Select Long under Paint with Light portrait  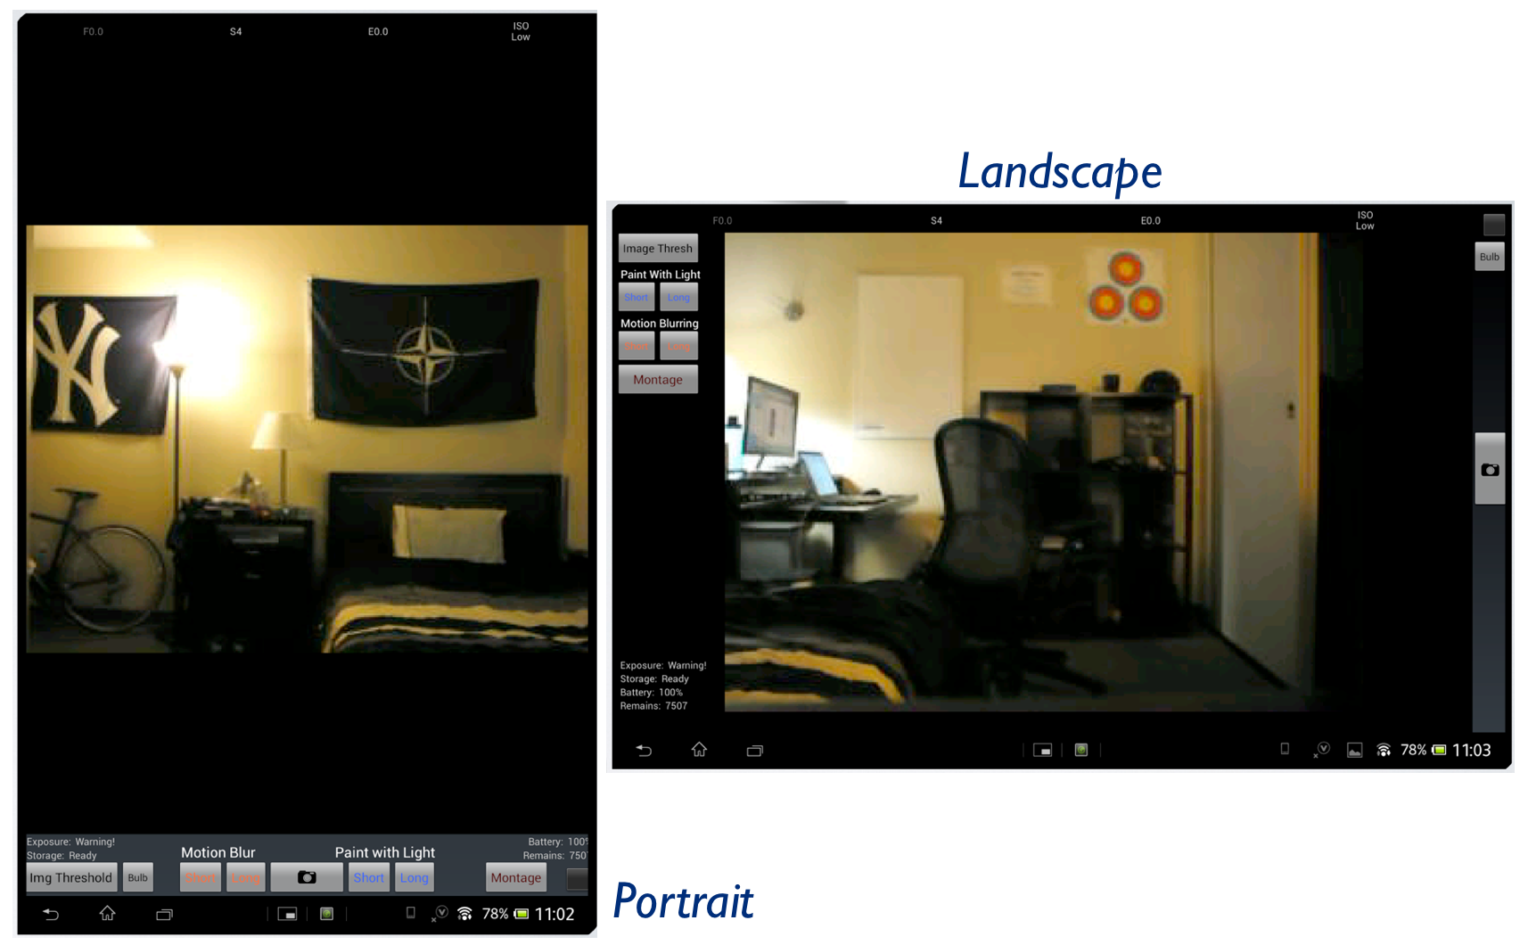pos(415,877)
